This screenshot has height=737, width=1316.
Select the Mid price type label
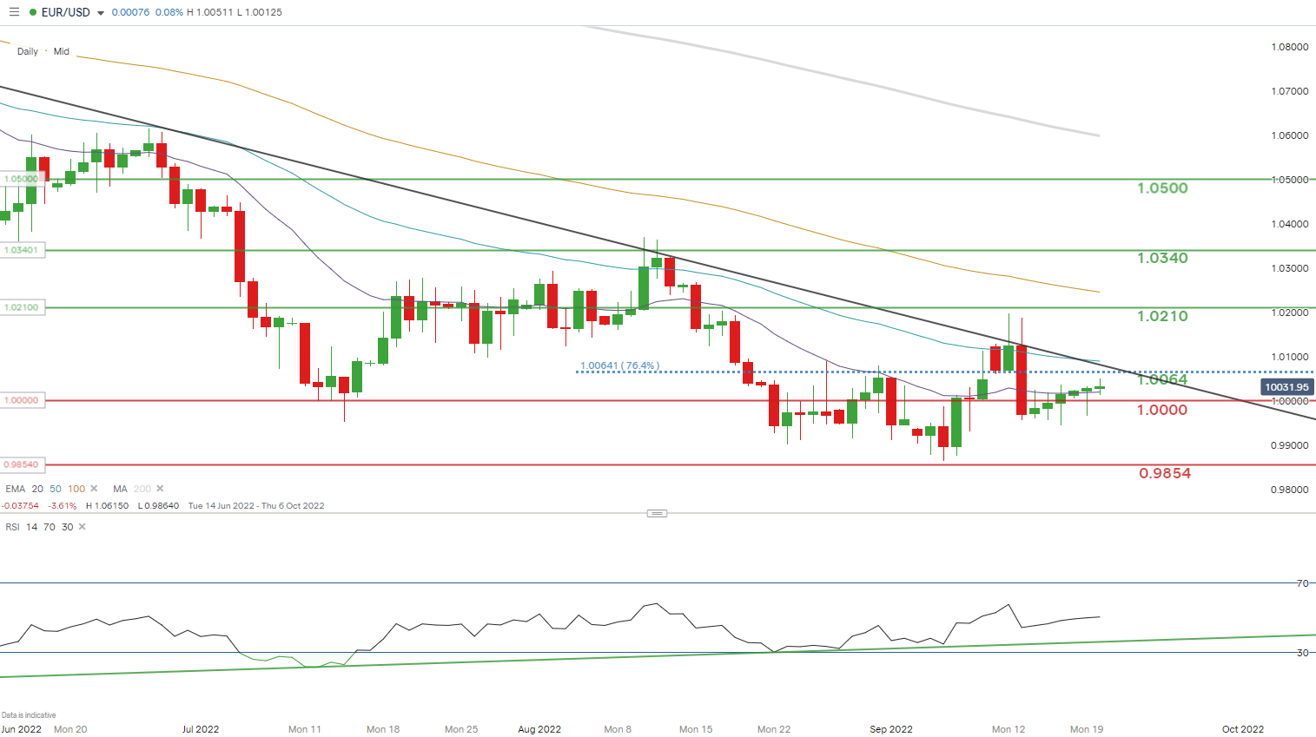click(x=61, y=51)
